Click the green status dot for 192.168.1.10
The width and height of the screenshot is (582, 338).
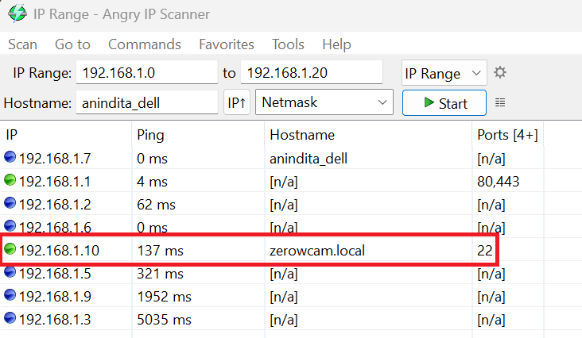pos(10,249)
